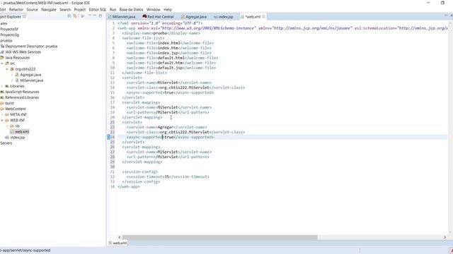This screenshot has height=254, width=453.
Task: Open the filter icon in Project Explorer toolbar
Action: (x=82, y=16)
